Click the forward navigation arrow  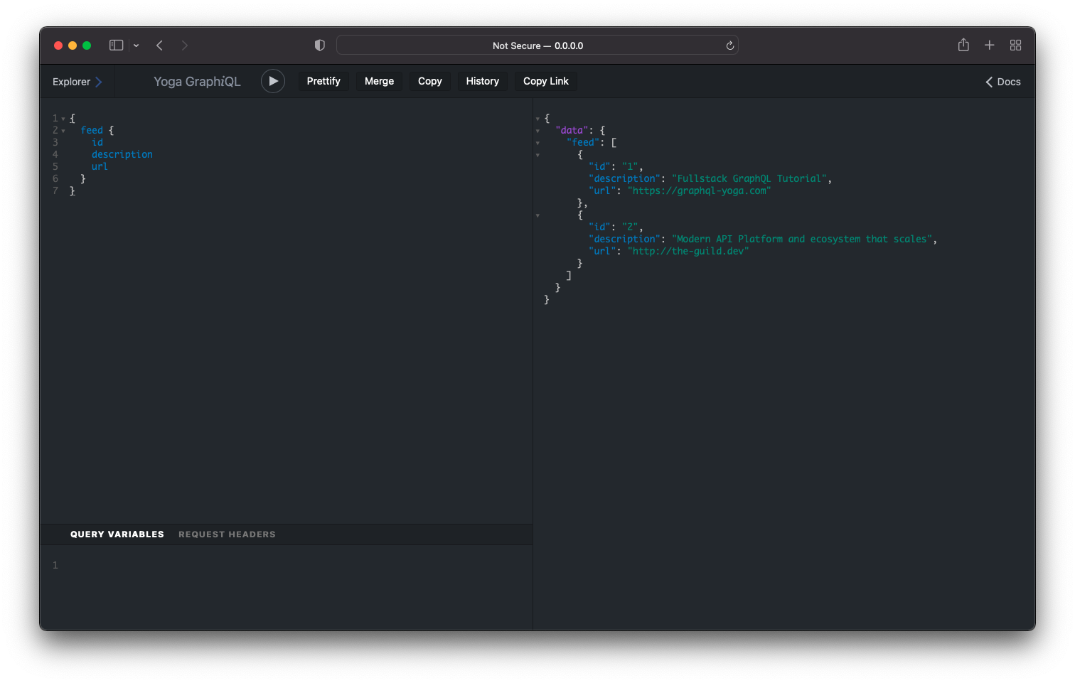pyautogui.click(x=184, y=45)
